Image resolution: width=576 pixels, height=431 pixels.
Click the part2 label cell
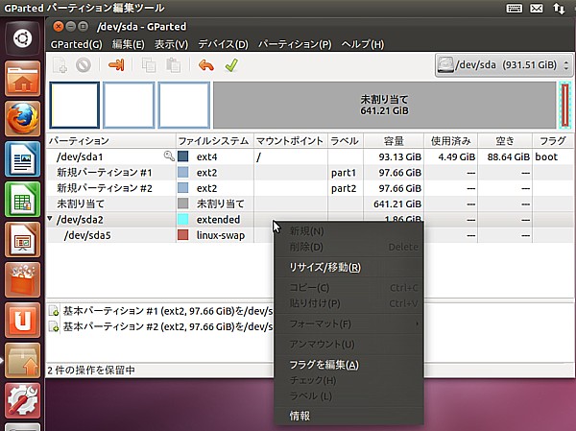pyautogui.click(x=344, y=188)
